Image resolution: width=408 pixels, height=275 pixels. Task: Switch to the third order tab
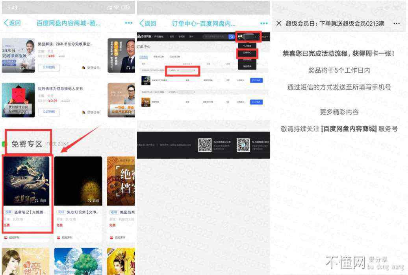[x=174, y=57]
